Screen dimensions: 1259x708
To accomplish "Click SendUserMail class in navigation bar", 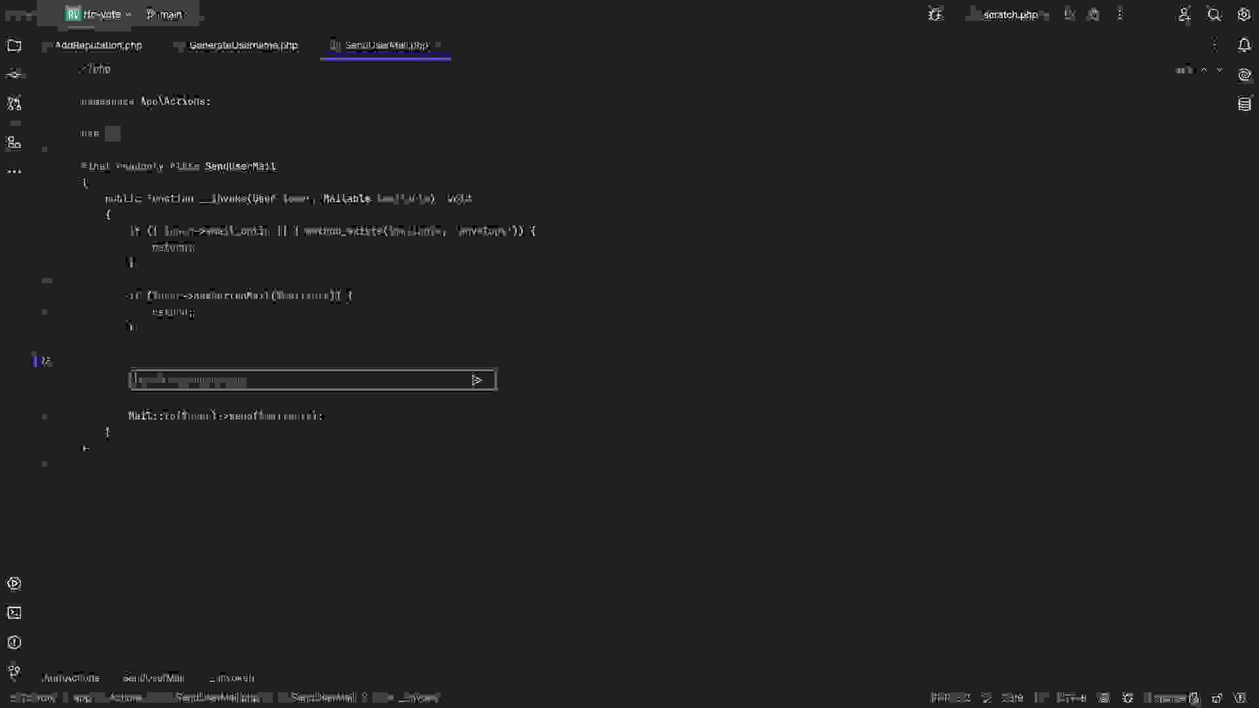I will pos(323,698).
